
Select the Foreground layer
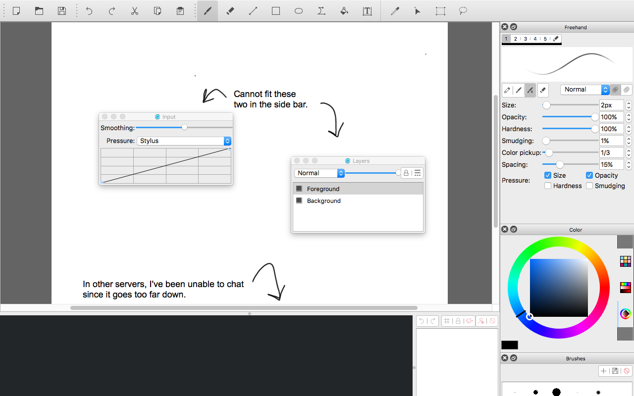[358, 189]
